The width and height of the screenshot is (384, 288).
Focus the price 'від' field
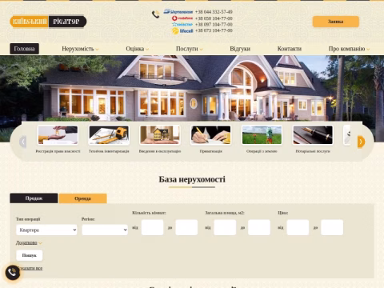tap(298, 227)
